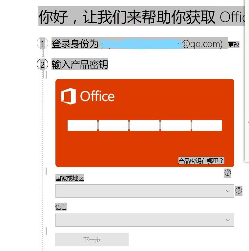Select the step 2 circle marker
This screenshot has height=251, width=249.
tap(43, 64)
